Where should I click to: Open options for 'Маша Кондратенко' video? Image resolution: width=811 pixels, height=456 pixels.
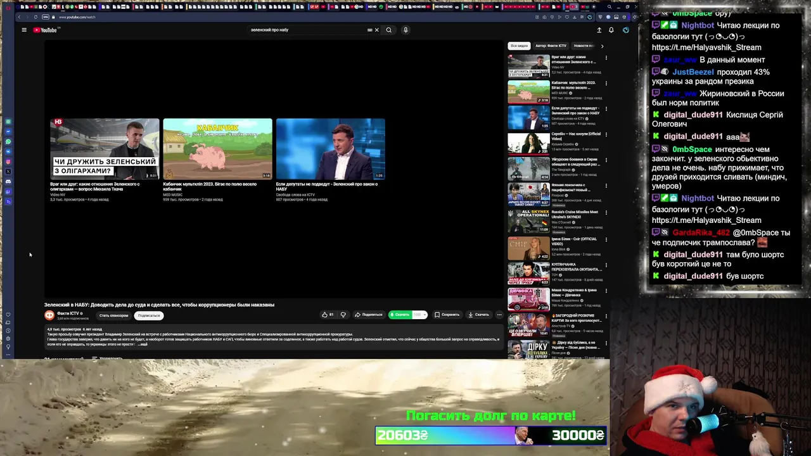tap(606, 292)
